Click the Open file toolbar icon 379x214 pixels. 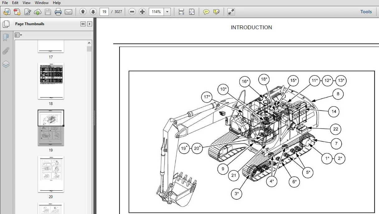point(7,12)
